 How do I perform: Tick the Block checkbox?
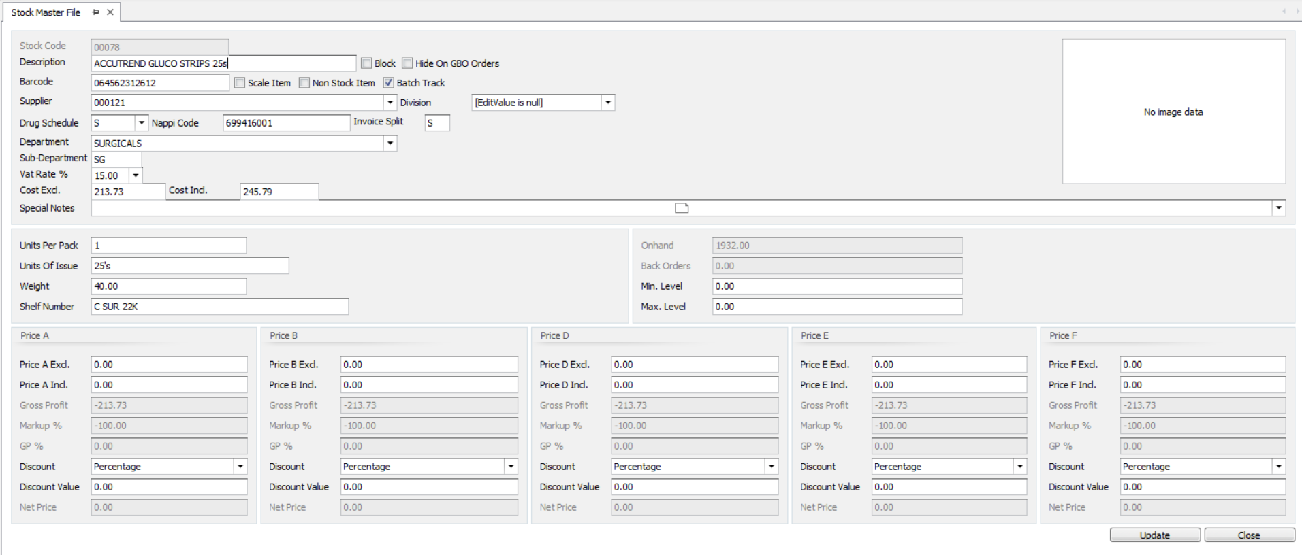coord(366,63)
